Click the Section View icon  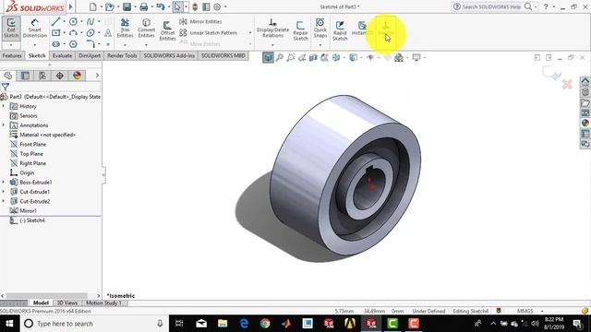(313, 57)
